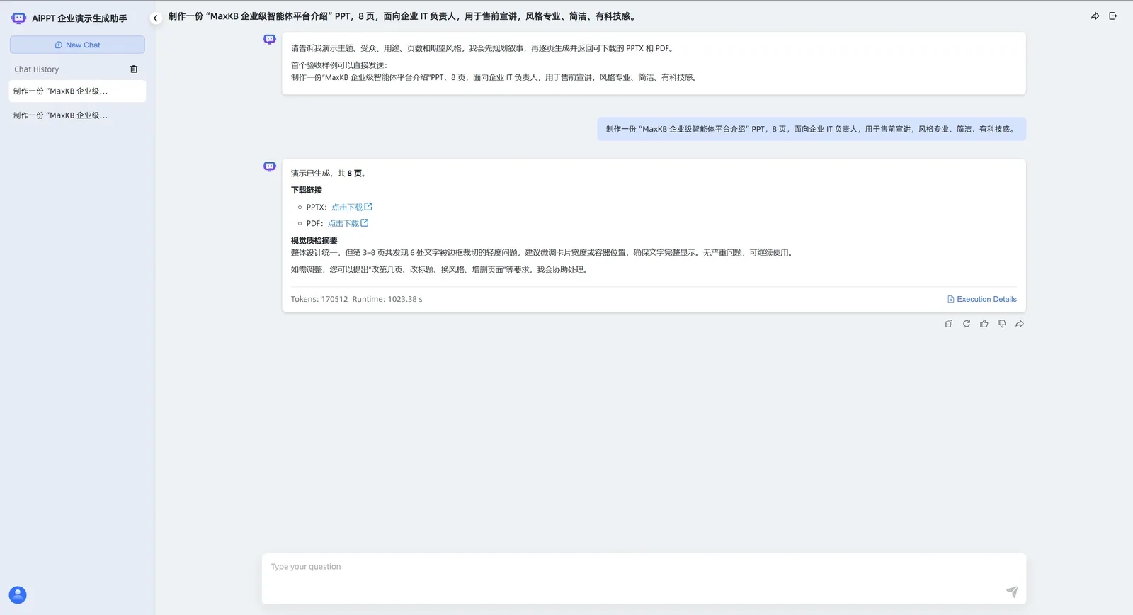Start a New Chat
Viewport: 1133px width, 615px height.
click(77, 45)
